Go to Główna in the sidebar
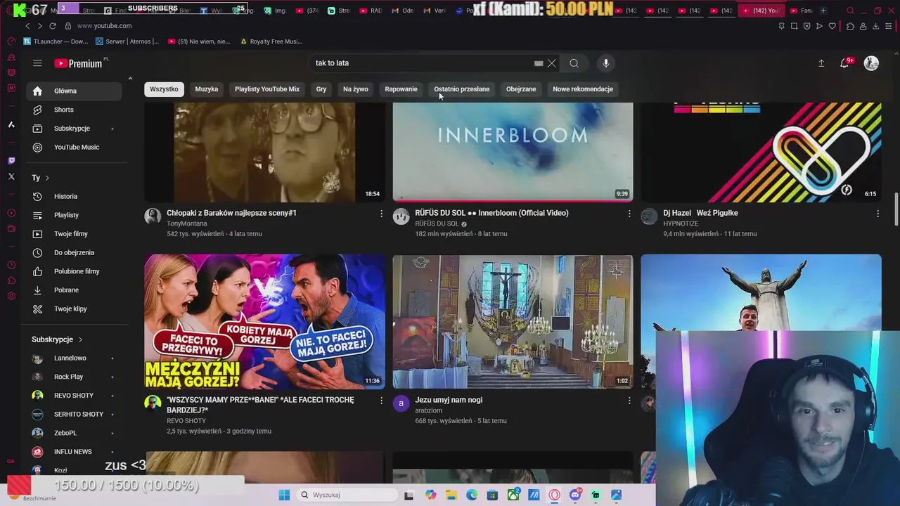900x506 pixels. pos(75,91)
